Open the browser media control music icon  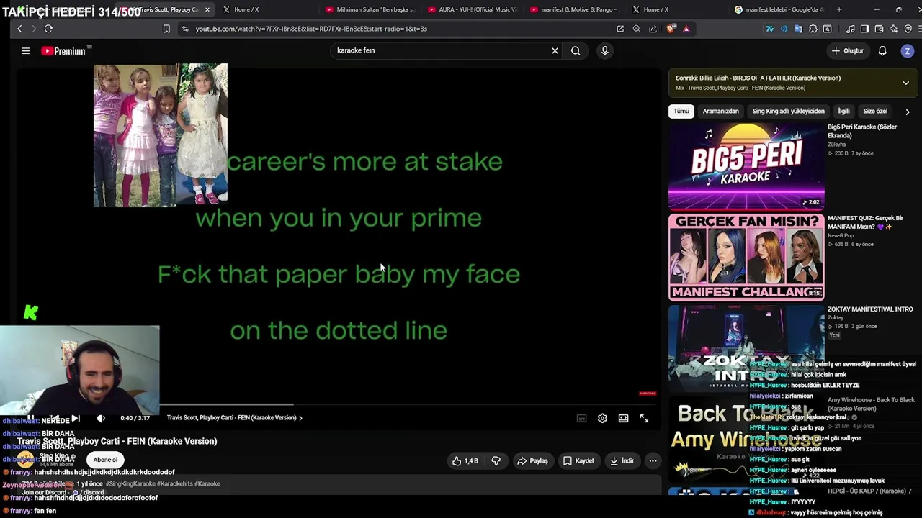pyautogui.click(x=851, y=29)
